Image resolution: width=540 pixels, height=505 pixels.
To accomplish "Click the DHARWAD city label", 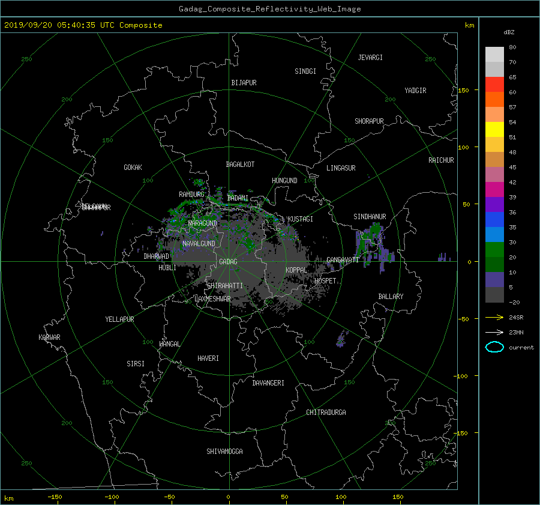I will [157, 256].
